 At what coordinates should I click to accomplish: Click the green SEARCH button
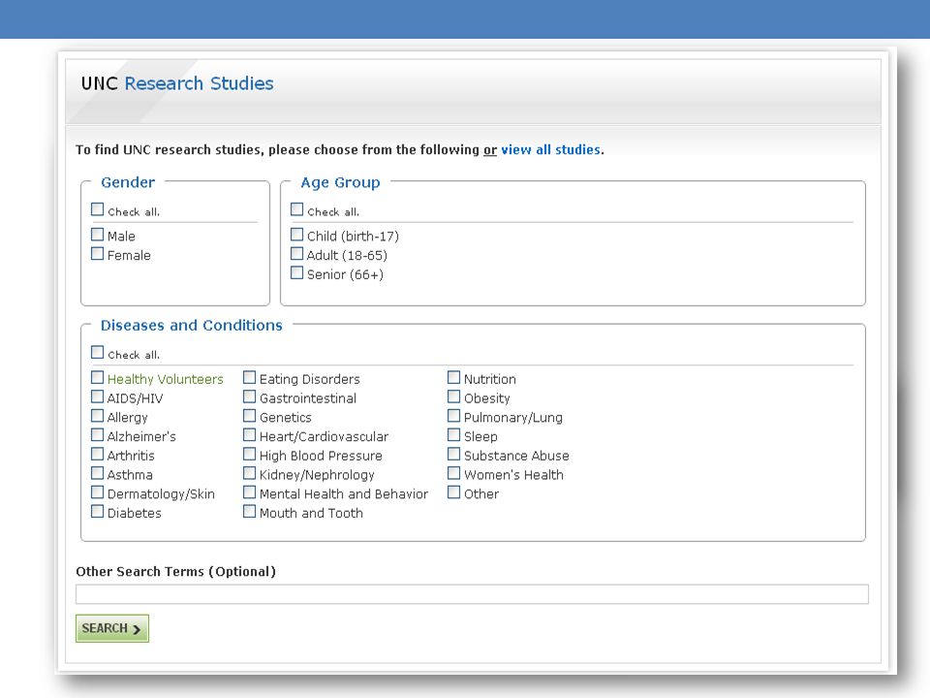pyautogui.click(x=112, y=628)
